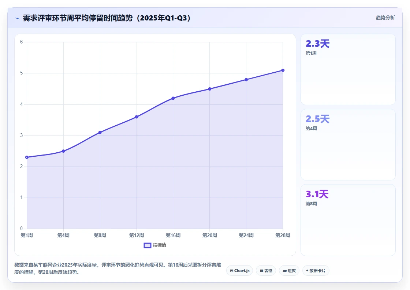Image resolution: width=410 pixels, height=290 pixels.
Task: Toggle the 指标值 legend color box
Action: coord(148,245)
